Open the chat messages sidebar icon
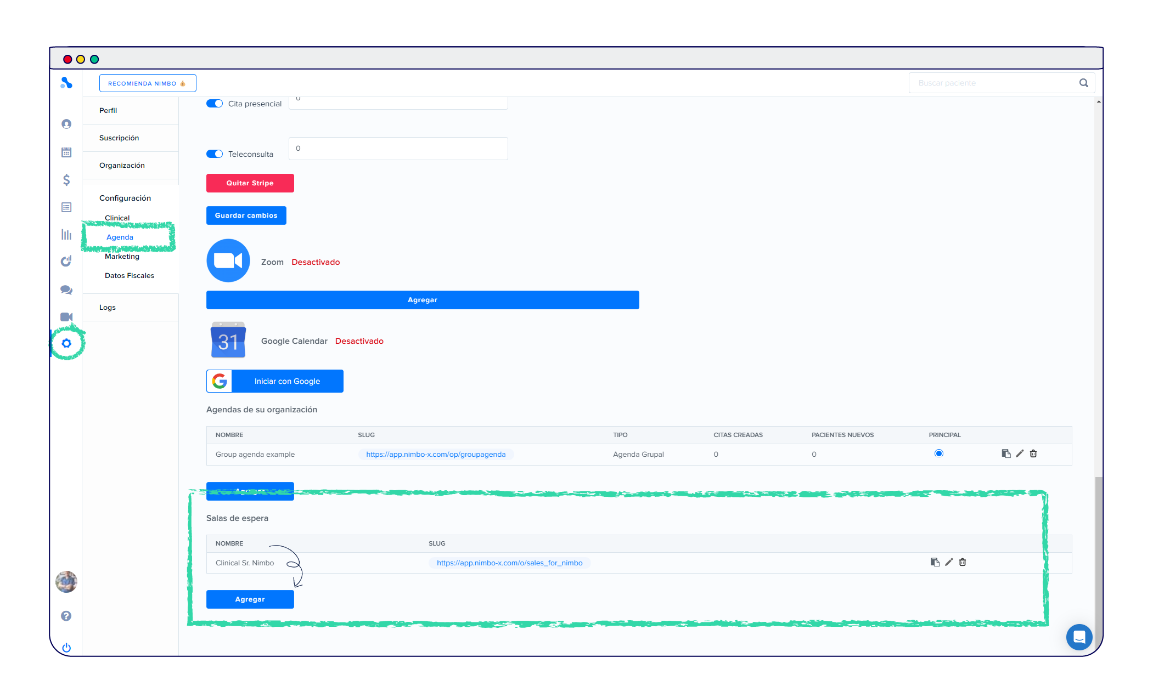Image resolution: width=1153 pixels, height=686 pixels. (x=66, y=290)
